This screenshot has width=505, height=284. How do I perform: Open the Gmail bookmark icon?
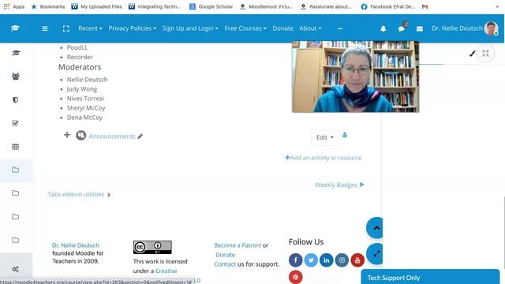pyautogui.click(x=425, y=6)
